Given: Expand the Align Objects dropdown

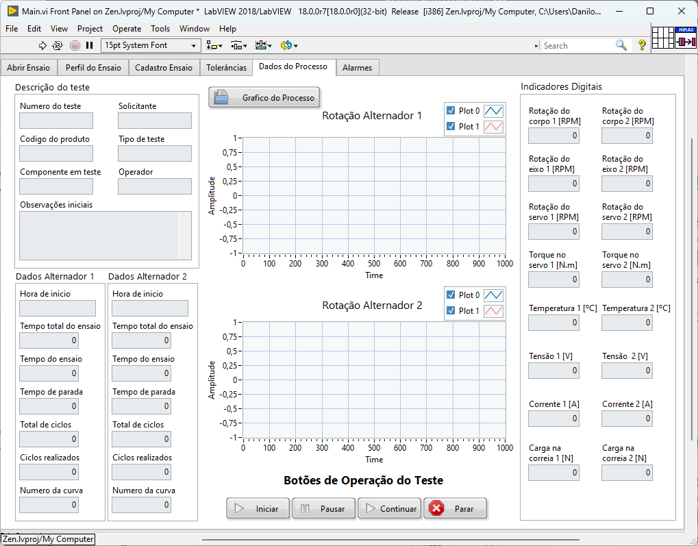Looking at the screenshot, I should coord(214,45).
